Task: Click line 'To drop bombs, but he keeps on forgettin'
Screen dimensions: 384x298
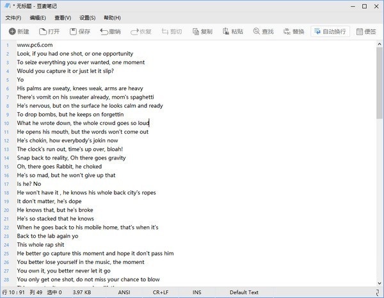Action: coord(70,115)
